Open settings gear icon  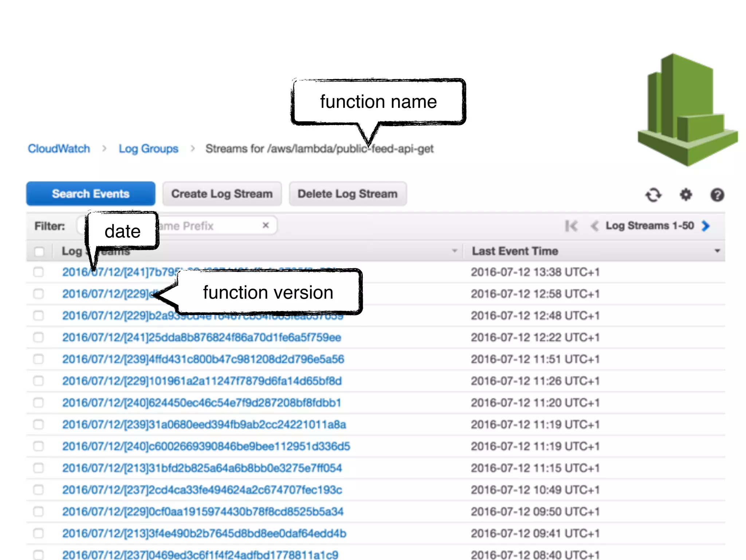point(686,195)
